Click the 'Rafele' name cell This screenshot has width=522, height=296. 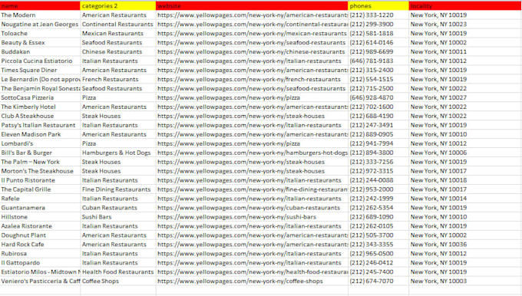point(40,199)
